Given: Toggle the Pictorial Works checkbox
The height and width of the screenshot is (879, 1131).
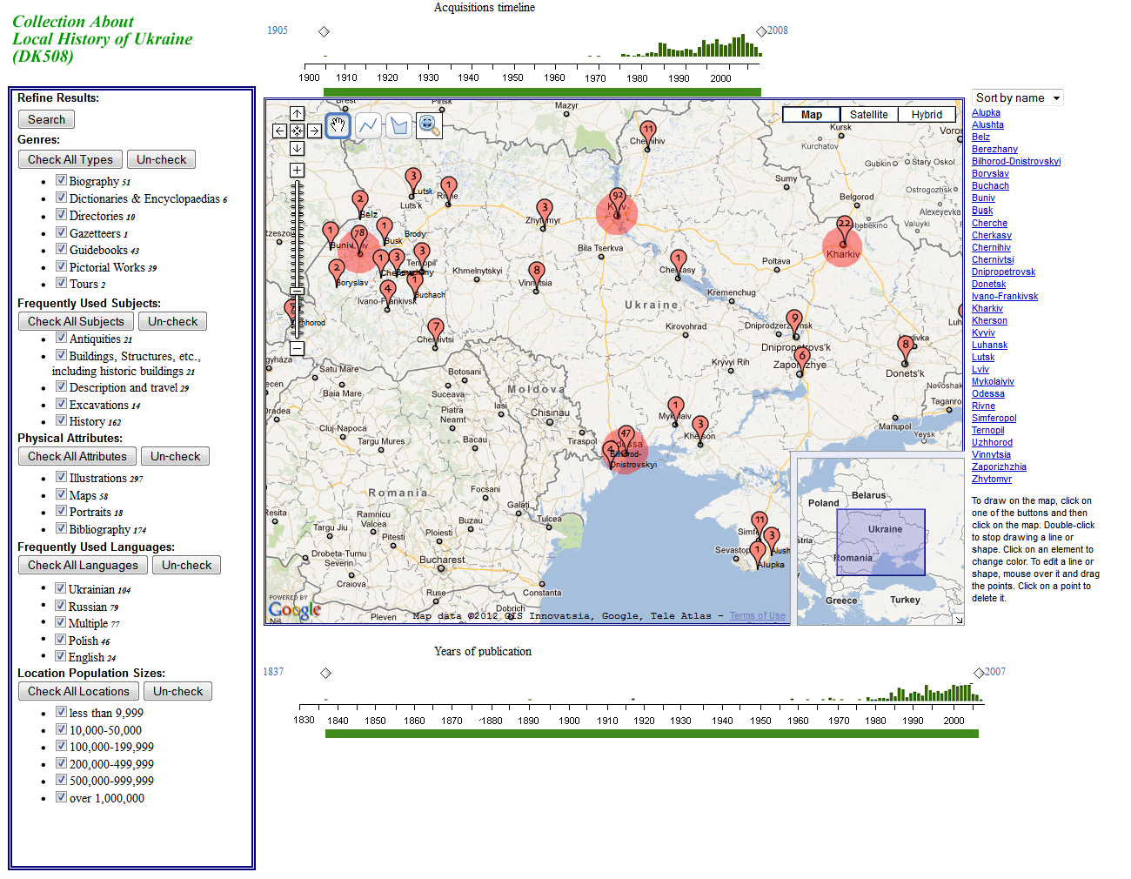Looking at the screenshot, I should pos(61,266).
